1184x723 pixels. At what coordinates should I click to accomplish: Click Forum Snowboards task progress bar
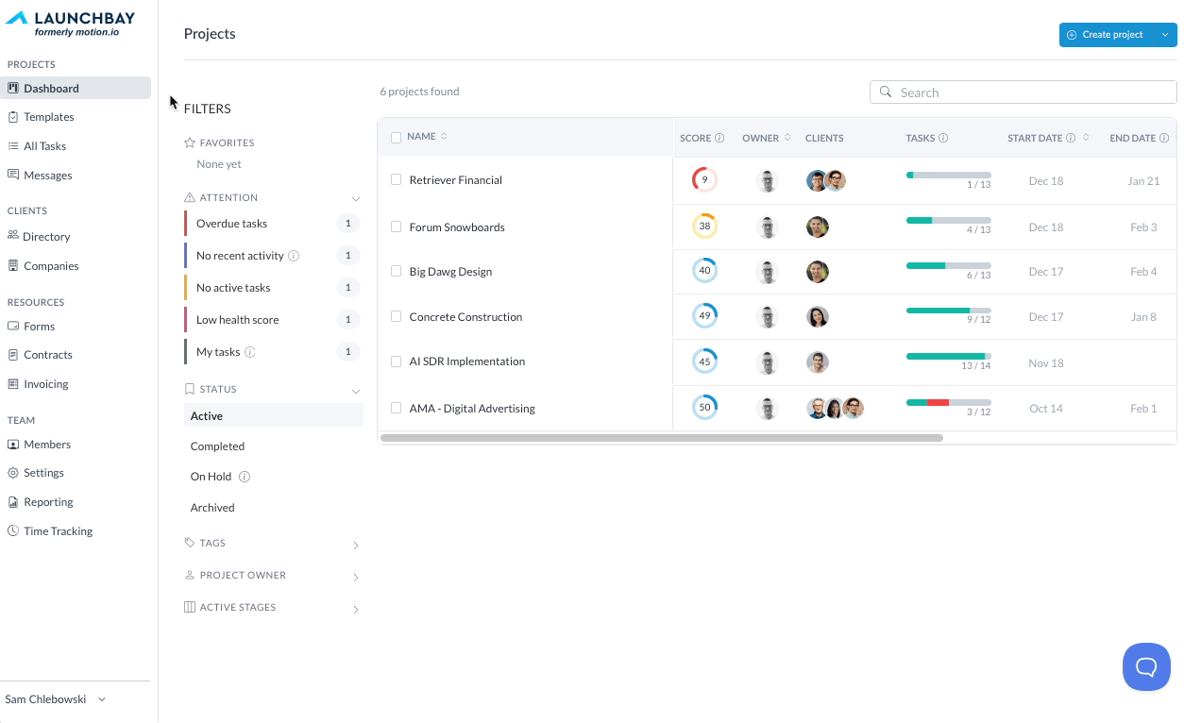coord(949,220)
